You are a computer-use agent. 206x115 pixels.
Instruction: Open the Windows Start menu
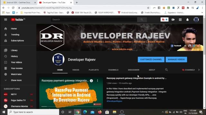pos(4,112)
